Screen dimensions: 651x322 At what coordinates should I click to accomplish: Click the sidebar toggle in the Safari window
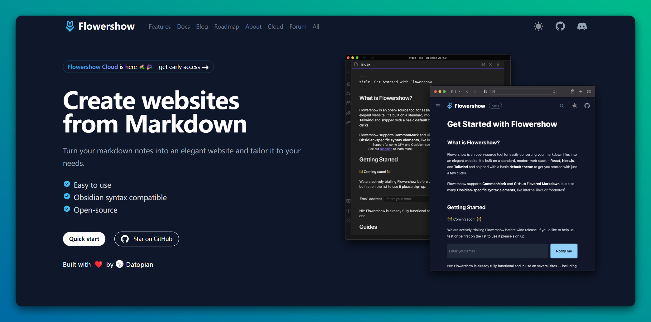click(x=454, y=91)
